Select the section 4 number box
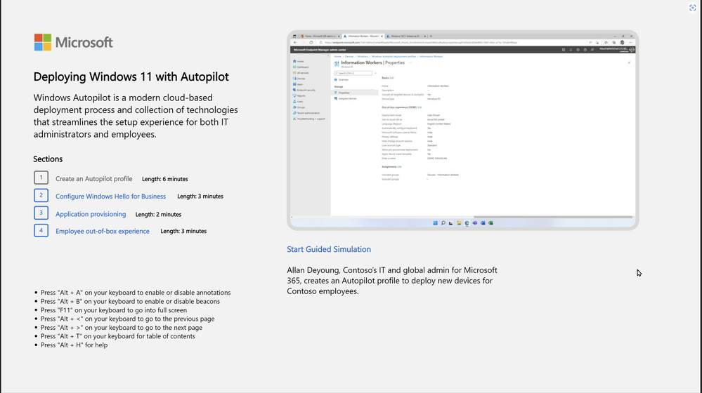This screenshot has width=702, height=393. coord(41,230)
